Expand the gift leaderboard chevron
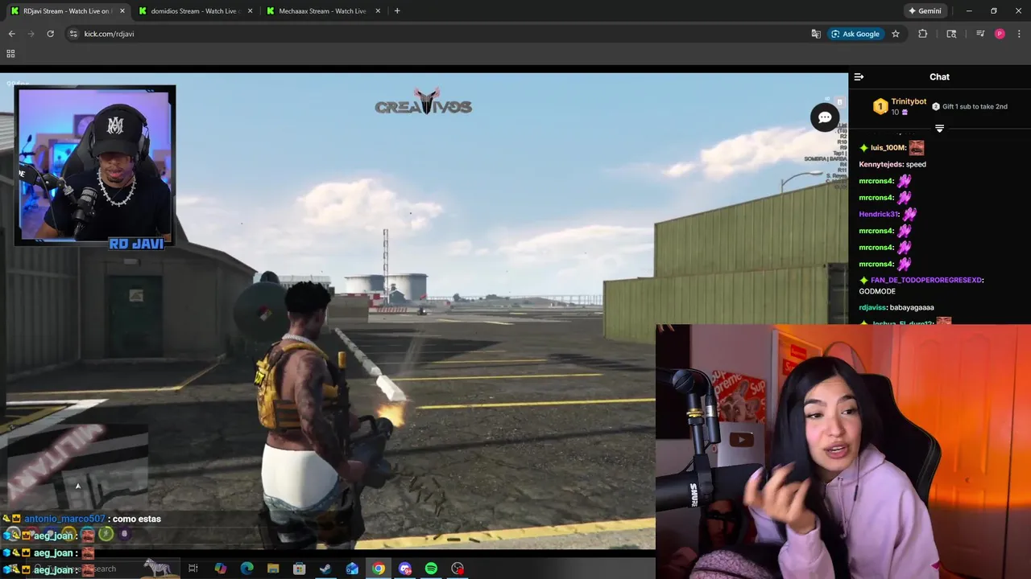 tap(939, 129)
